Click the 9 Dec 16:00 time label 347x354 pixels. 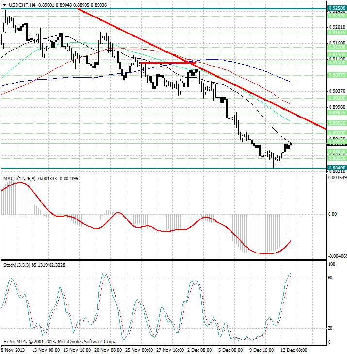(262, 350)
